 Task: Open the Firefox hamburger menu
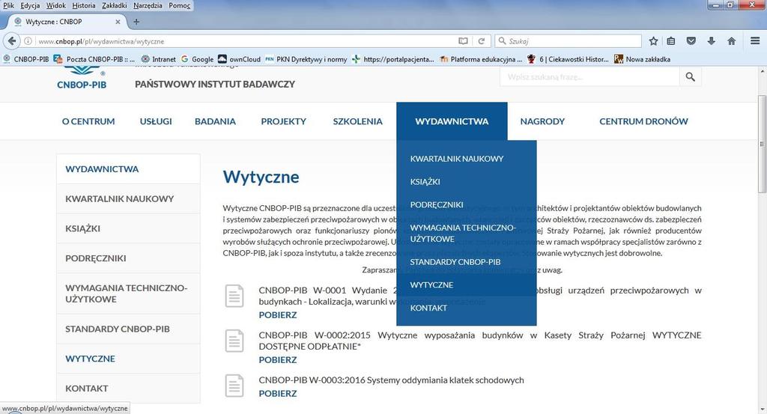click(755, 41)
